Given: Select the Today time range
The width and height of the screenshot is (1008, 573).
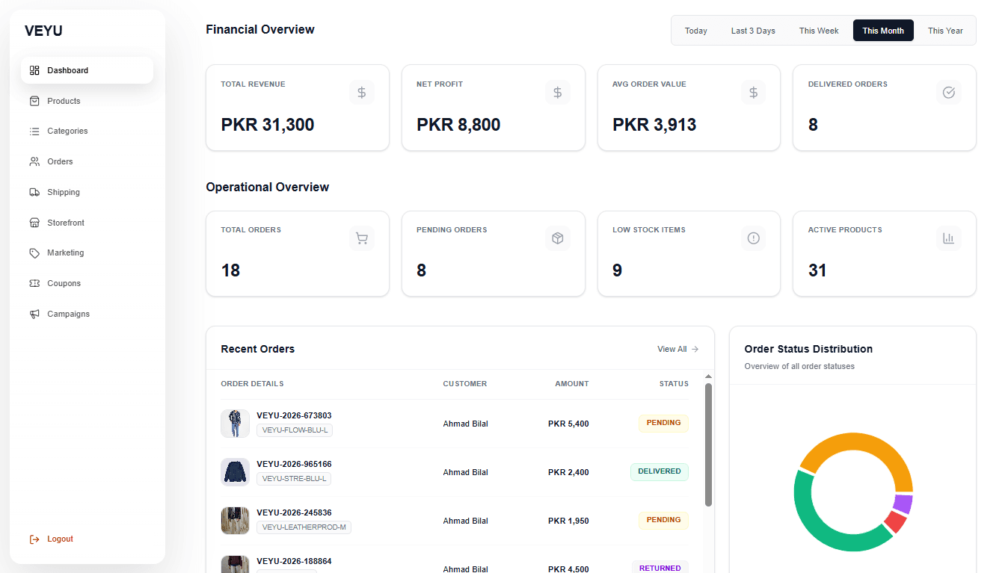Looking at the screenshot, I should pos(695,31).
